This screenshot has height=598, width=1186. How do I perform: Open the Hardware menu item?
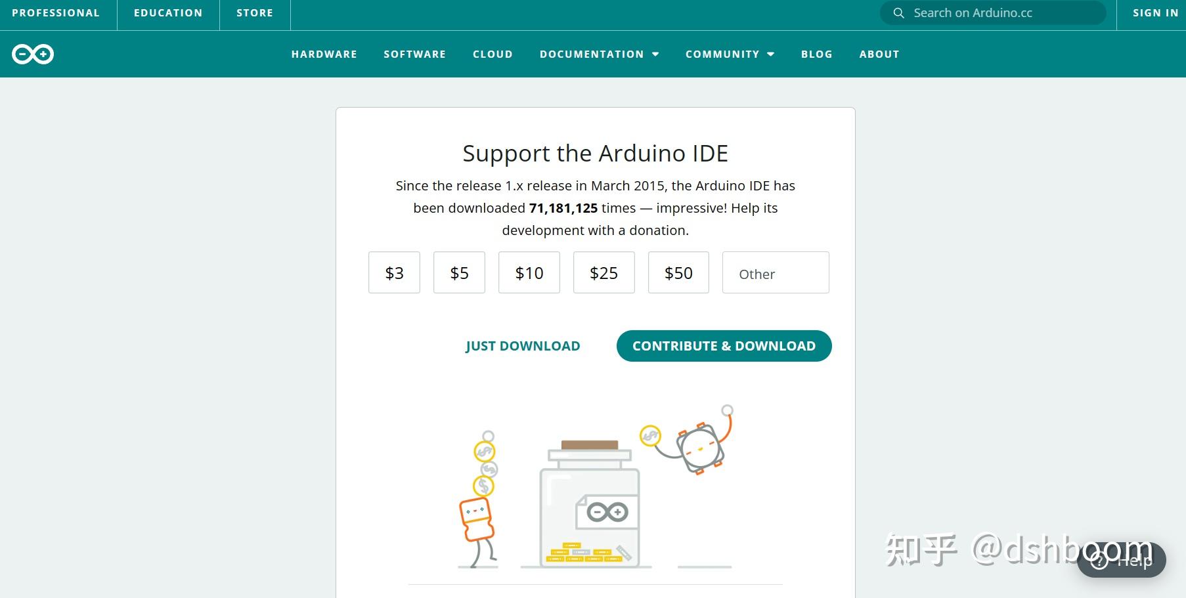point(324,54)
